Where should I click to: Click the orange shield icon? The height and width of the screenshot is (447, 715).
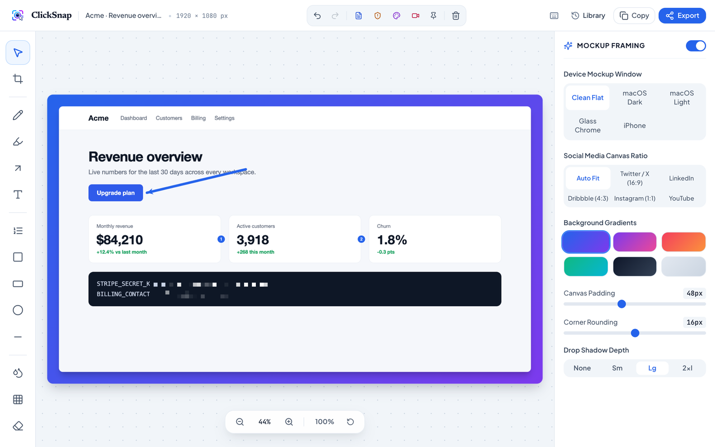[378, 16]
